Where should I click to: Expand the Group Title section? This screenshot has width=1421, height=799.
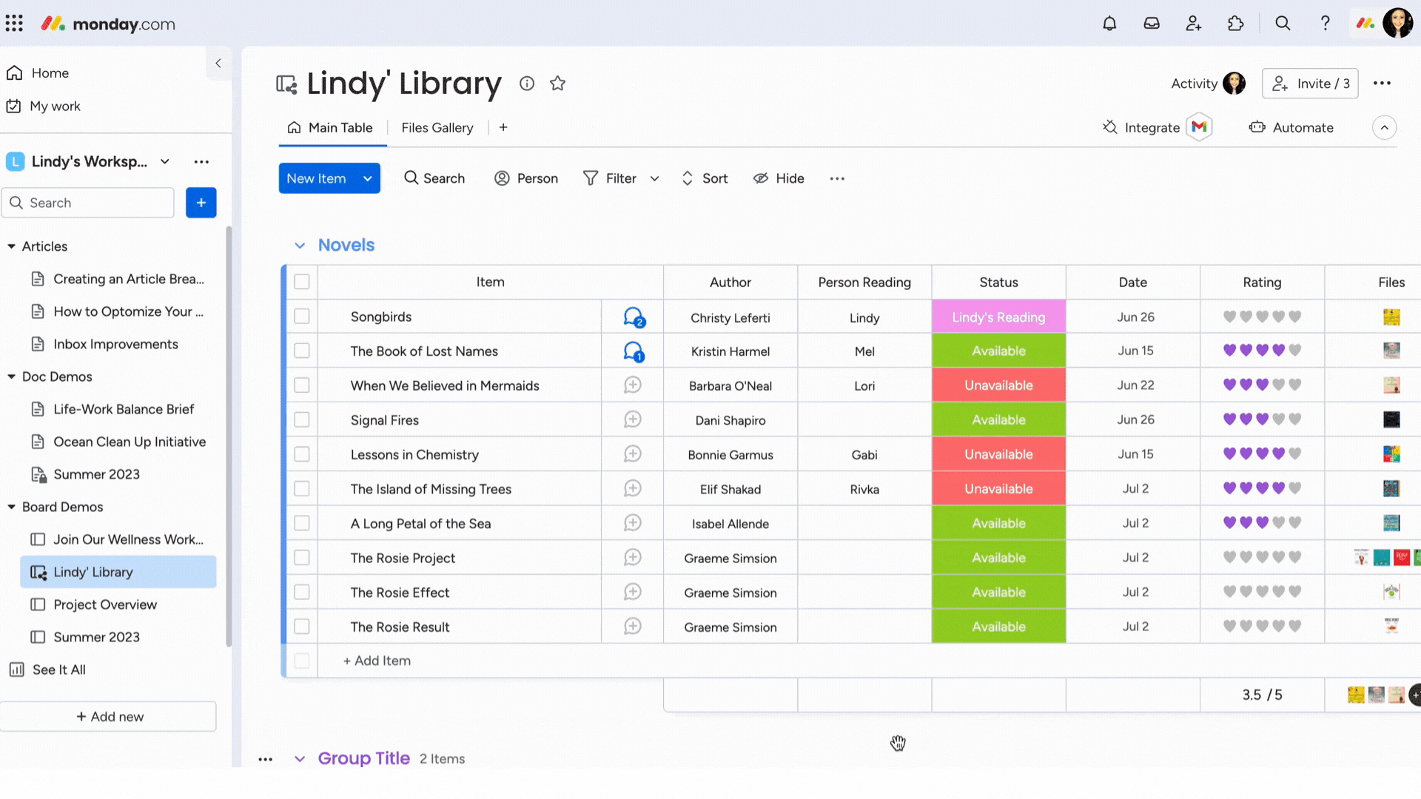(300, 759)
